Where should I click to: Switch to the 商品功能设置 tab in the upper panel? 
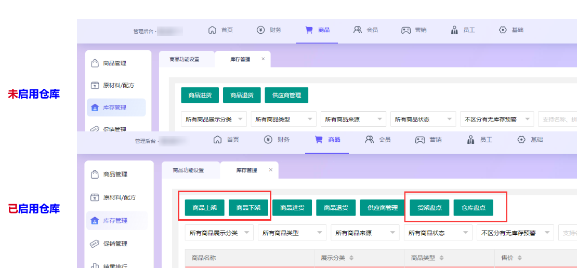[x=184, y=59]
